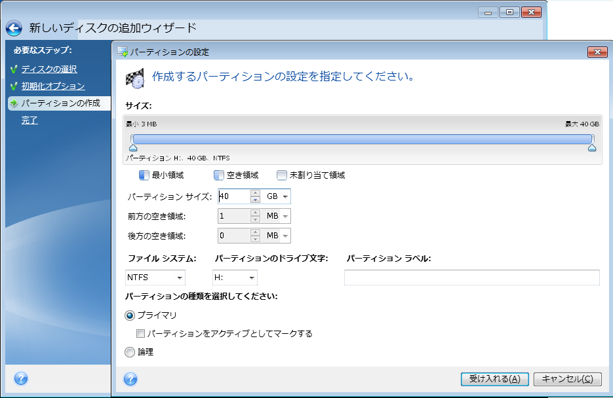Open the ディスクの選択 step

coord(49,69)
